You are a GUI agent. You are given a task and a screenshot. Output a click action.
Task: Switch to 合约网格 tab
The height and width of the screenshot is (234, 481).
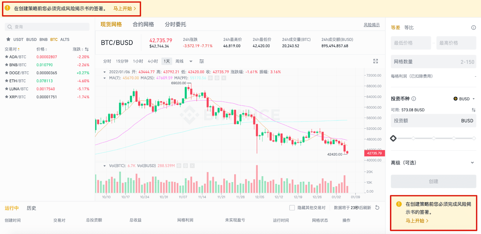pos(143,24)
